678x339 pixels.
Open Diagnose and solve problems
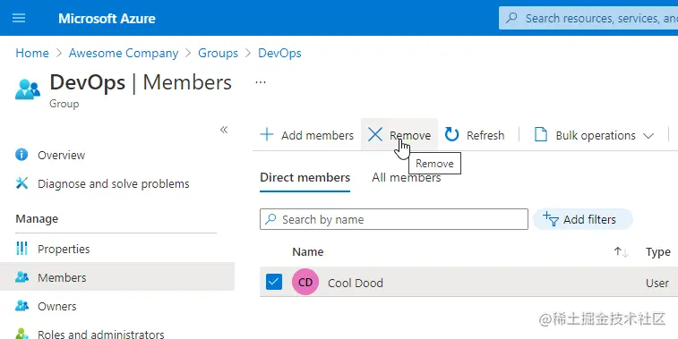pos(113,183)
